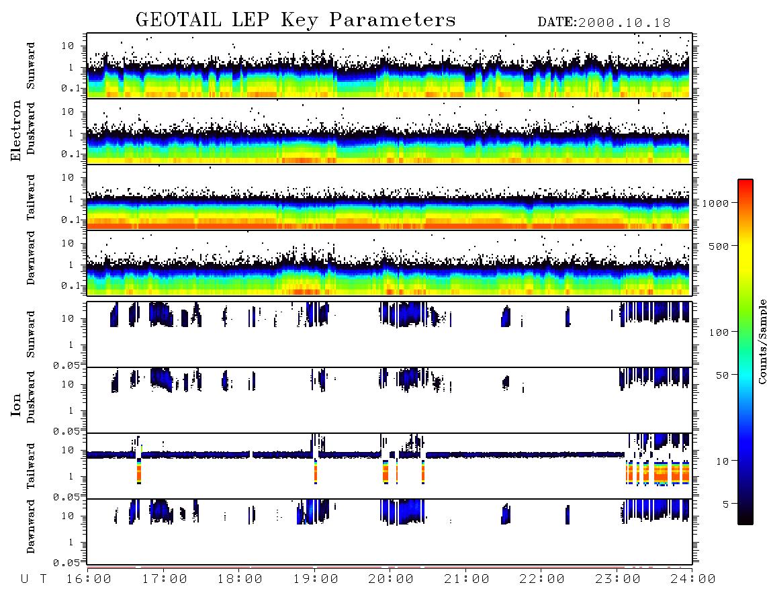Image resolution: width=767 pixels, height=591 pixels.
Task: Click the "16:00" time tick label
Action: [x=89, y=580]
